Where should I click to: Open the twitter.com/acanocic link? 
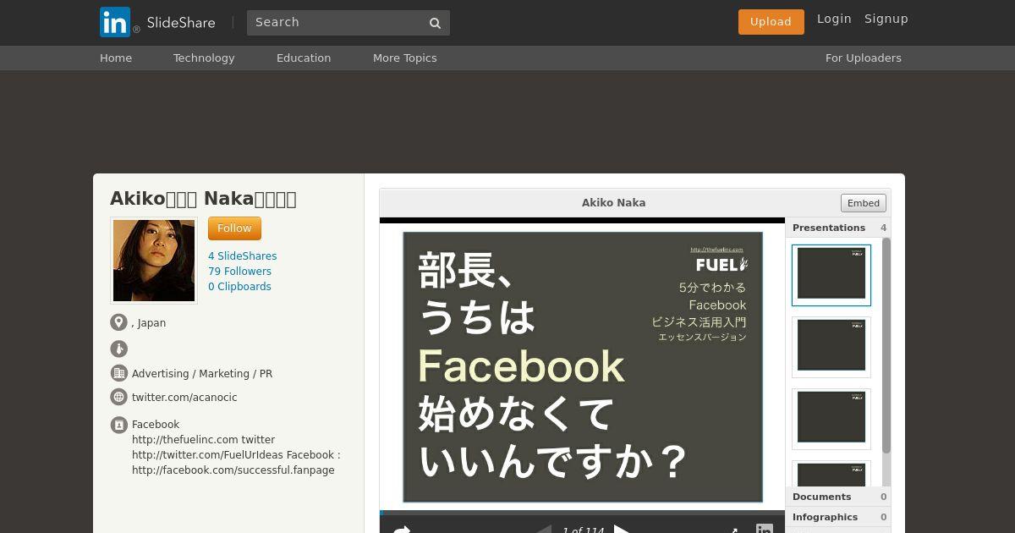[x=184, y=398]
